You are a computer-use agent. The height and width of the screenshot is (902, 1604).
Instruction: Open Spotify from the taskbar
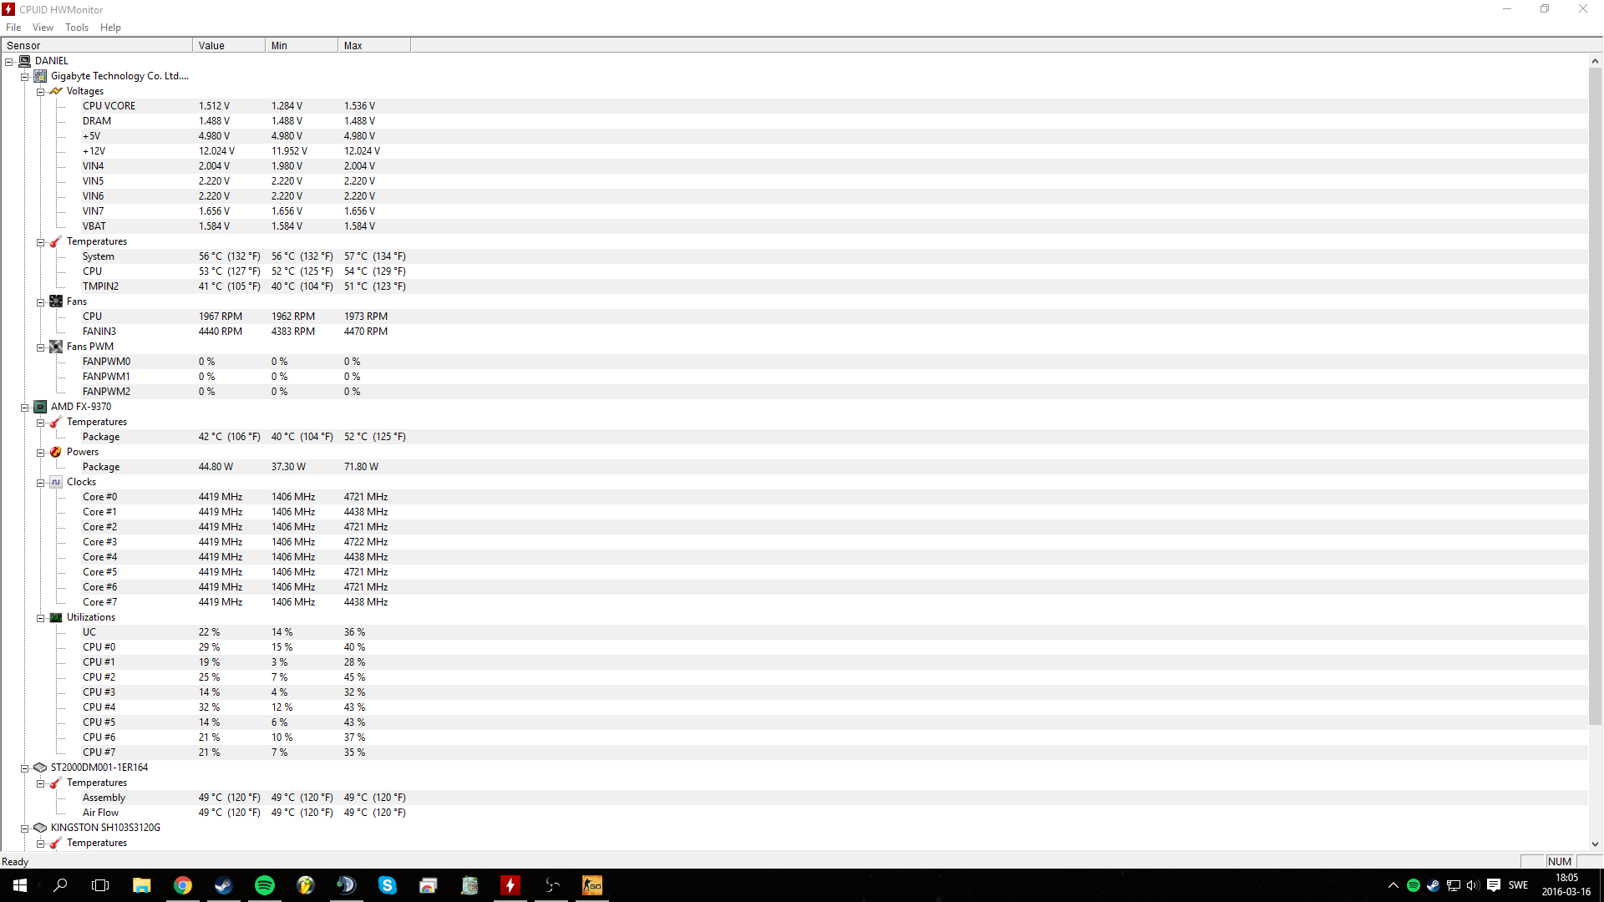[x=264, y=885]
